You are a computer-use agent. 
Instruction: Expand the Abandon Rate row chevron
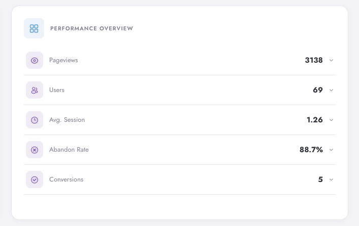click(331, 150)
